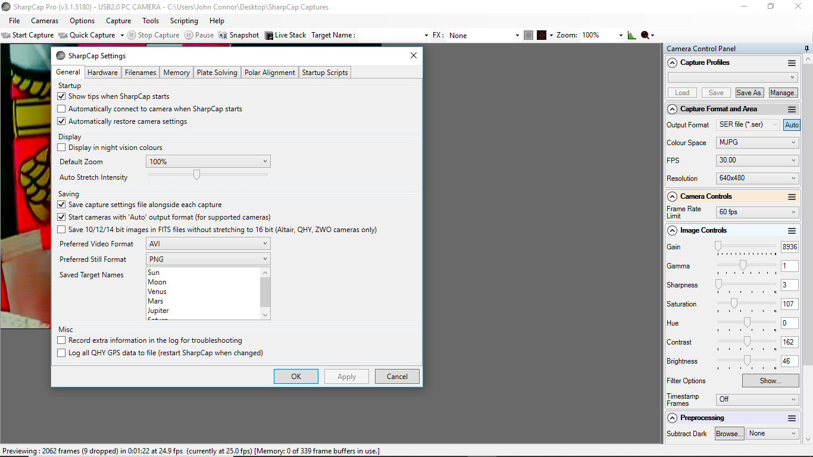813x457 pixels.
Task: Open the Cameras menu
Action: (45, 21)
